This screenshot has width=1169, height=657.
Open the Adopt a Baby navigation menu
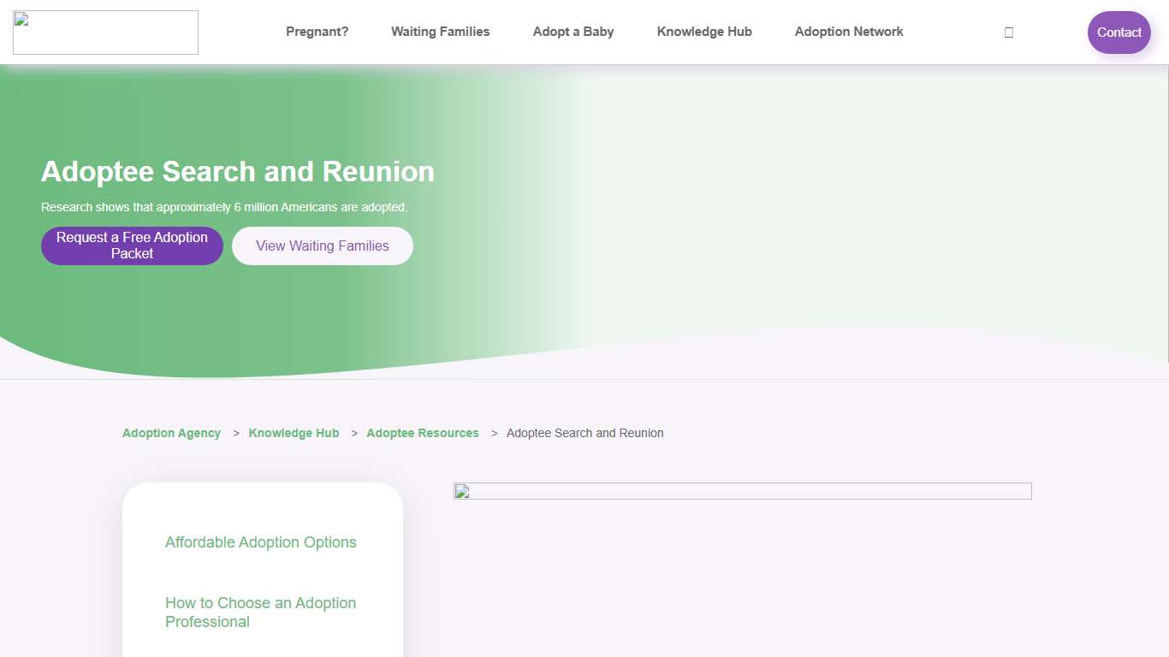573,32
